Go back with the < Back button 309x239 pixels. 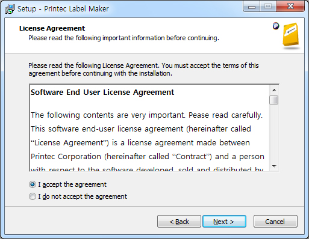(179, 222)
